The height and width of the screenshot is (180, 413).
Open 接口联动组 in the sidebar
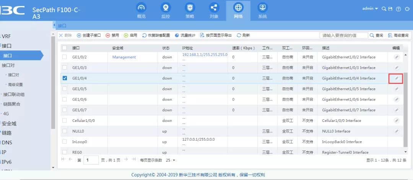[14, 94]
